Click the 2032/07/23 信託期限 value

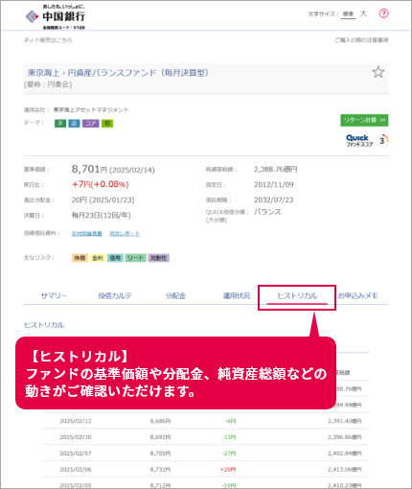[x=274, y=200]
